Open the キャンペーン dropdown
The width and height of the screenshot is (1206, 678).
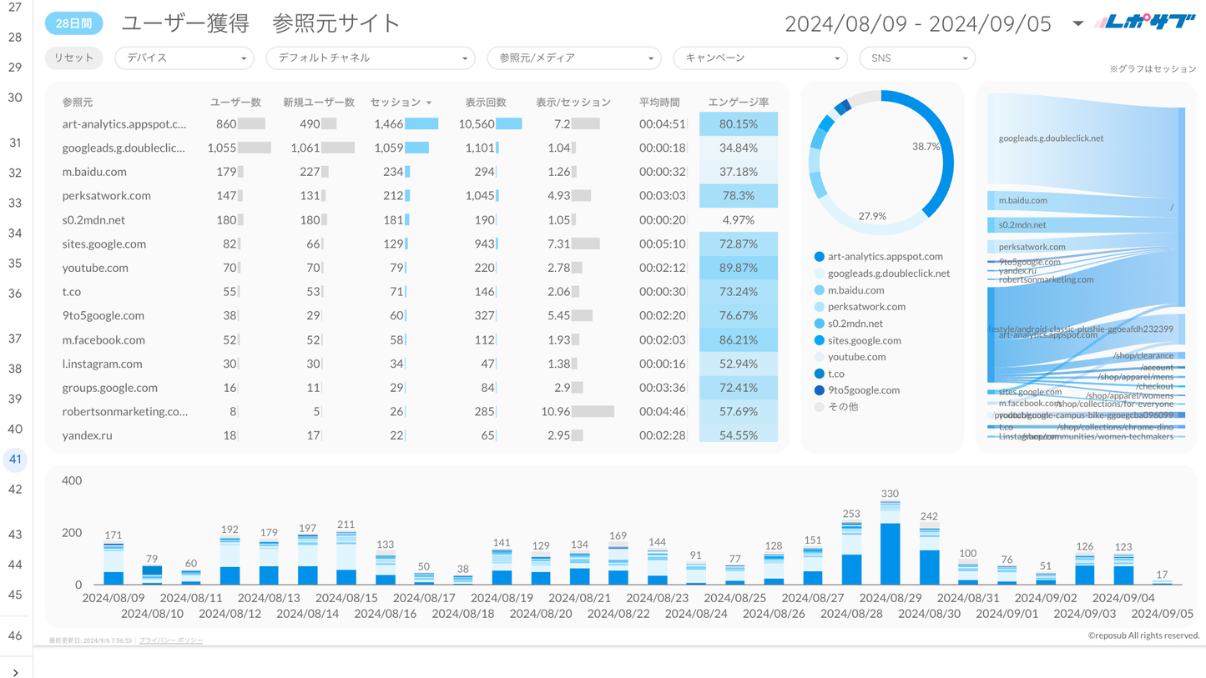(759, 58)
